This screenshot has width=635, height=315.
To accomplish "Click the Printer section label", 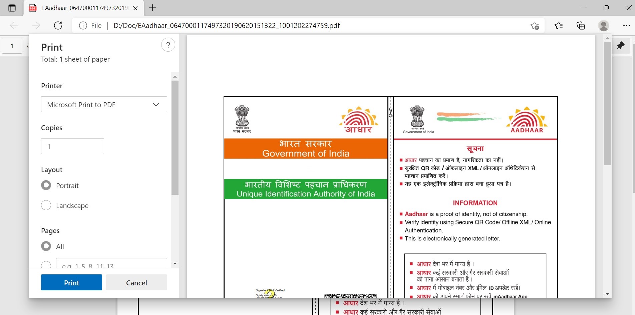I will tap(52, 86).
